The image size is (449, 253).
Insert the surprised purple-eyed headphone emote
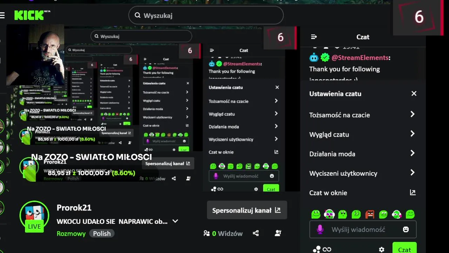pyautogui.click(x=329, y=214)
